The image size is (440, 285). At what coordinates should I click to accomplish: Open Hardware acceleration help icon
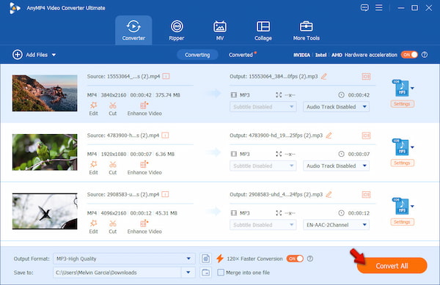(x=425, y=55)
